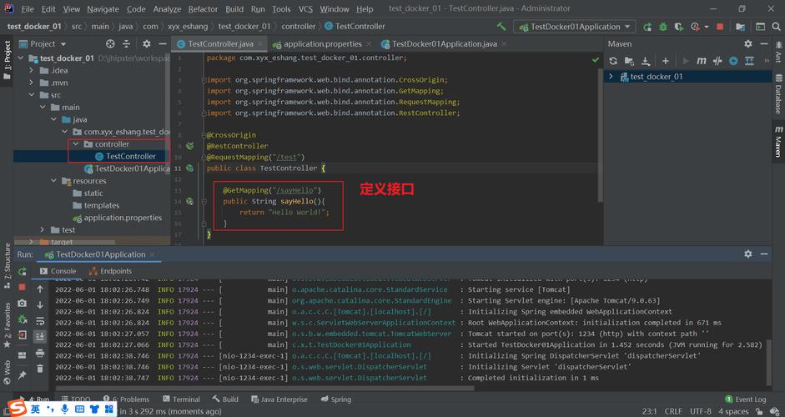Toggle Maven Offline Mode icon
Screen dimensions: 785x417
[x=717, y=61]
